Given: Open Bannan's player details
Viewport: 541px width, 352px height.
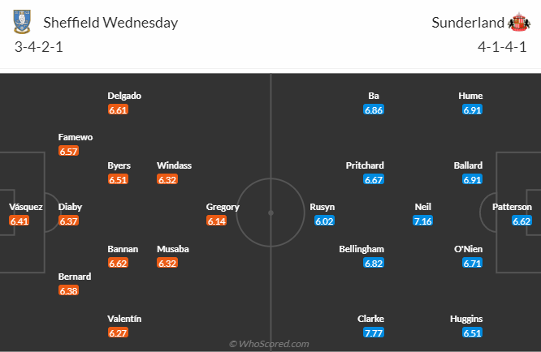Looking at the screenshot, I should click(123, 249).
